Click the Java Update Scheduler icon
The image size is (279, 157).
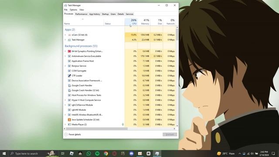[x=69, y=119]
